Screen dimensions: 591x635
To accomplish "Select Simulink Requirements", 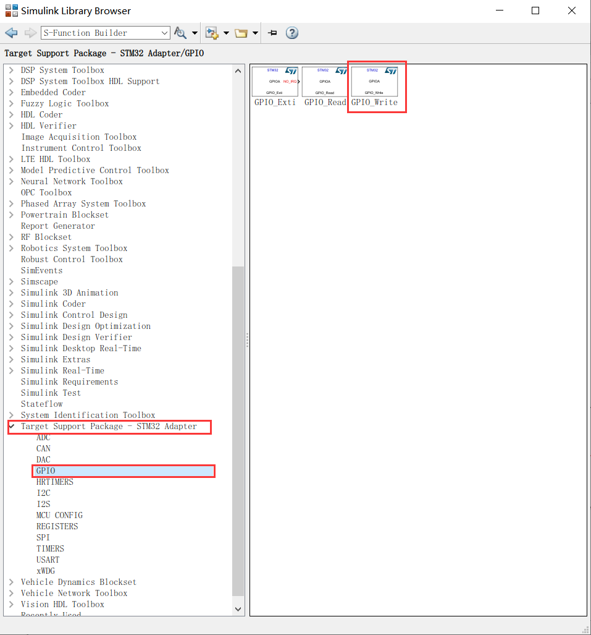I will [x=70, y=382].
